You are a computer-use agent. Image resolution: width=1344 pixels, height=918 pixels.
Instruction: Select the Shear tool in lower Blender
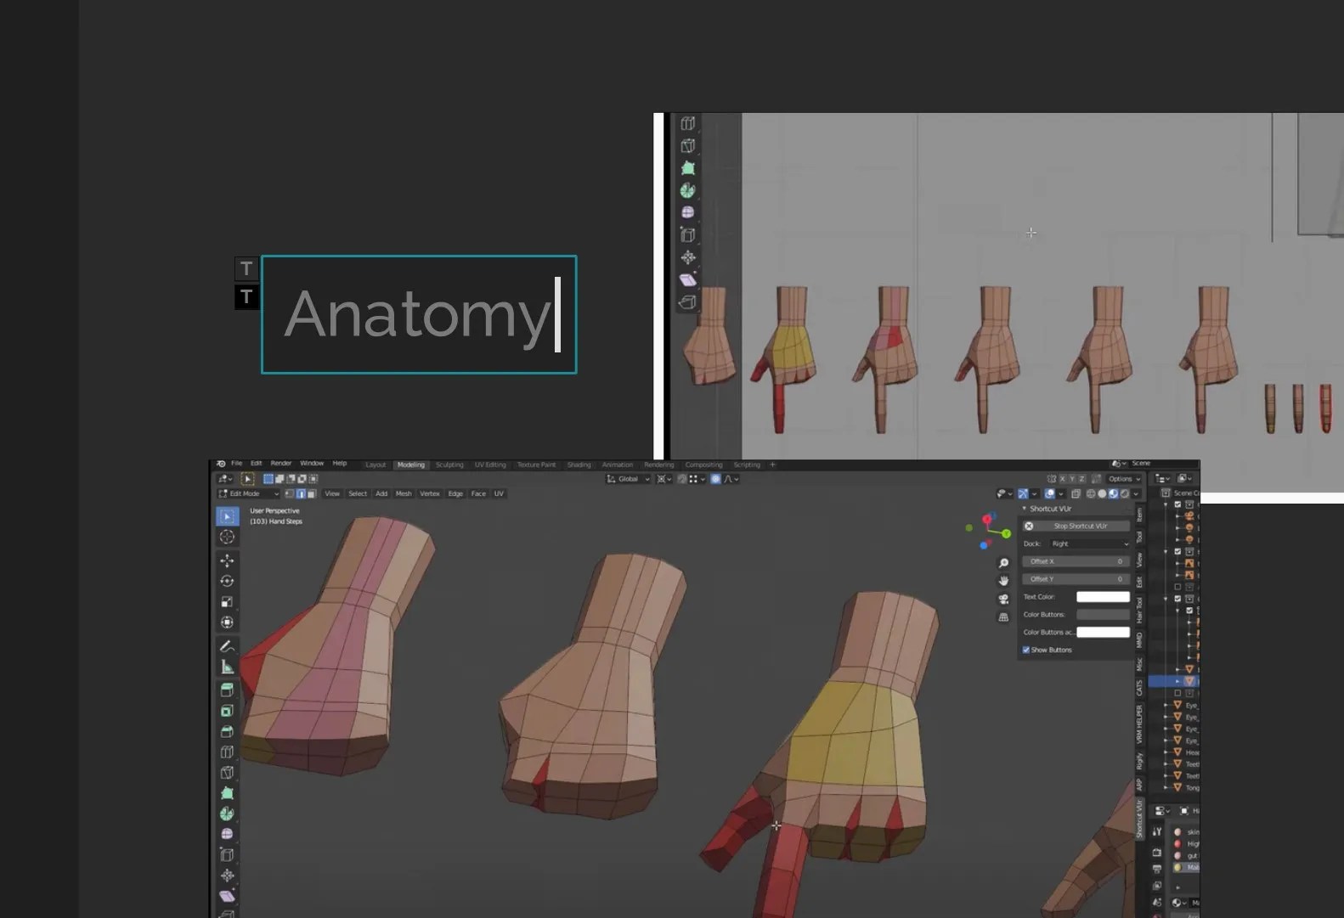[227, 896]
